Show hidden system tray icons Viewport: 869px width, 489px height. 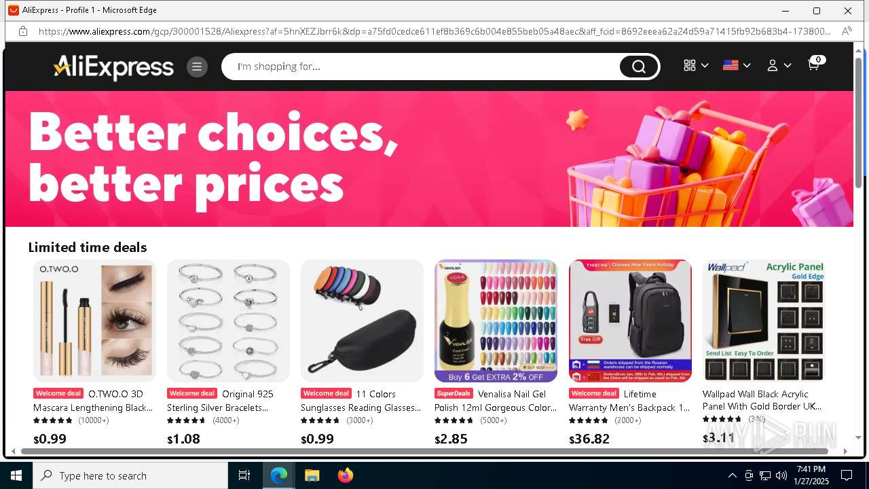coord(732,475)
